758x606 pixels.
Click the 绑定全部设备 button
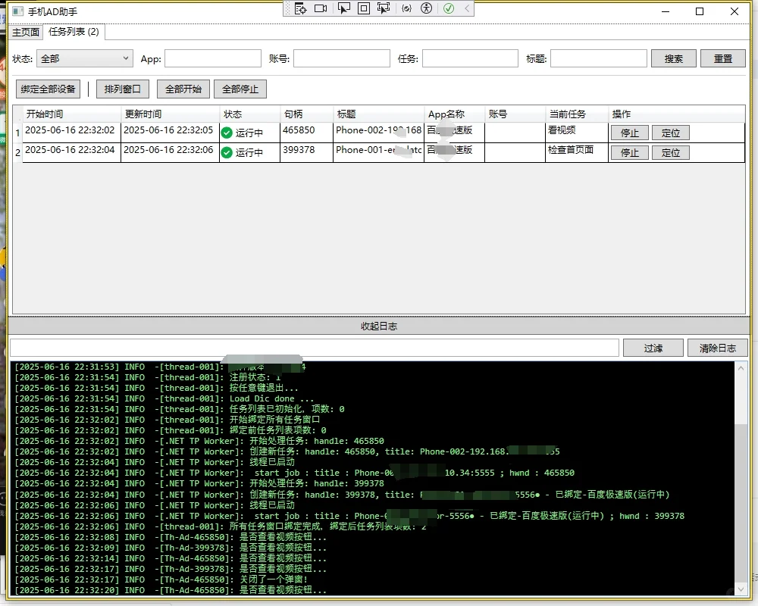[x=48, y=89]
